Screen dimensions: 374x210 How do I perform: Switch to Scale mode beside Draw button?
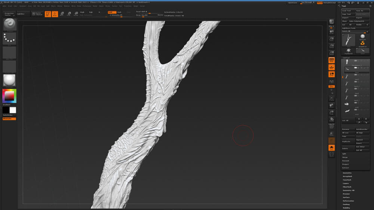[x=69, y=14]
